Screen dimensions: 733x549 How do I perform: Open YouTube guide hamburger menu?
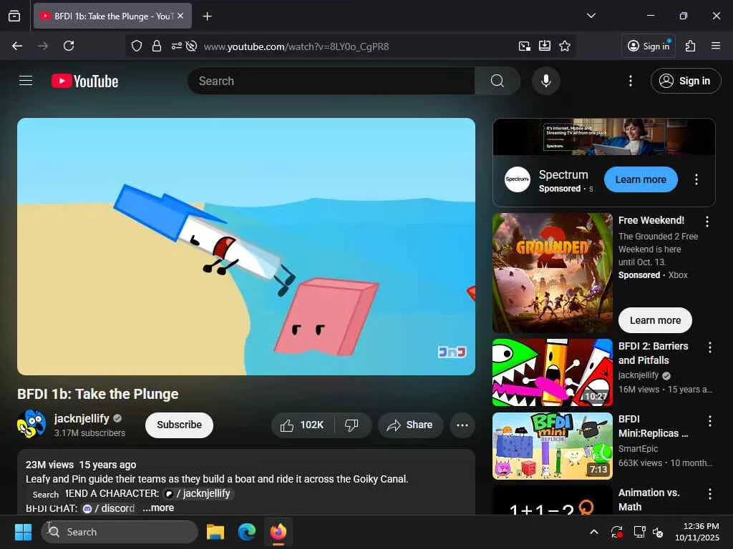(26, 81)
